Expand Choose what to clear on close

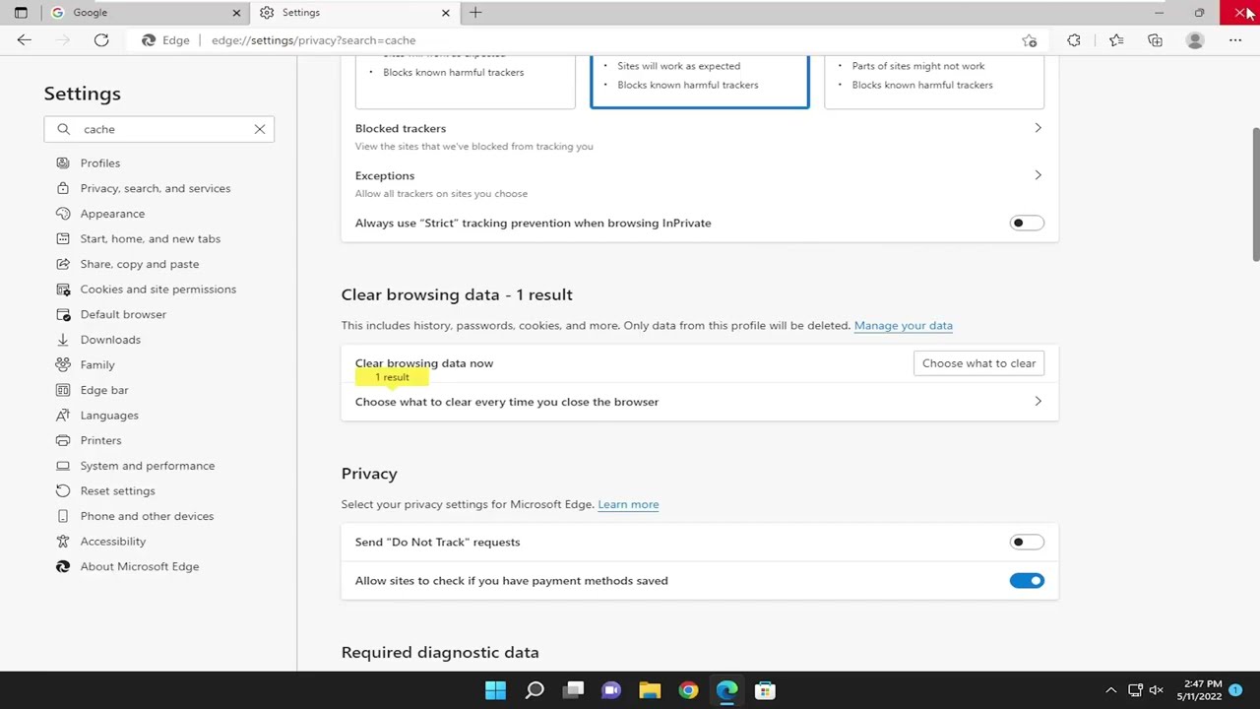coord(699,402)
